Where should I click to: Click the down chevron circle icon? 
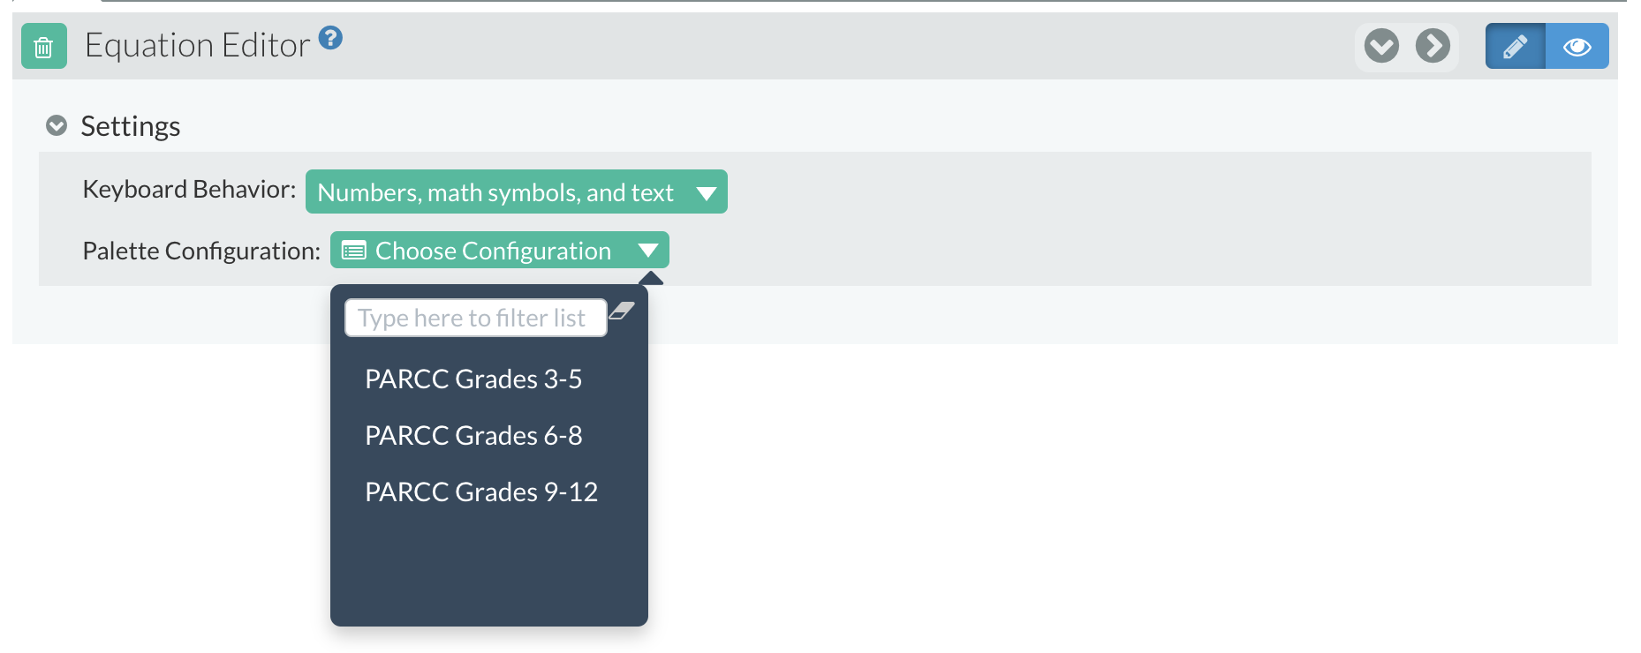tap(1381, 46)
